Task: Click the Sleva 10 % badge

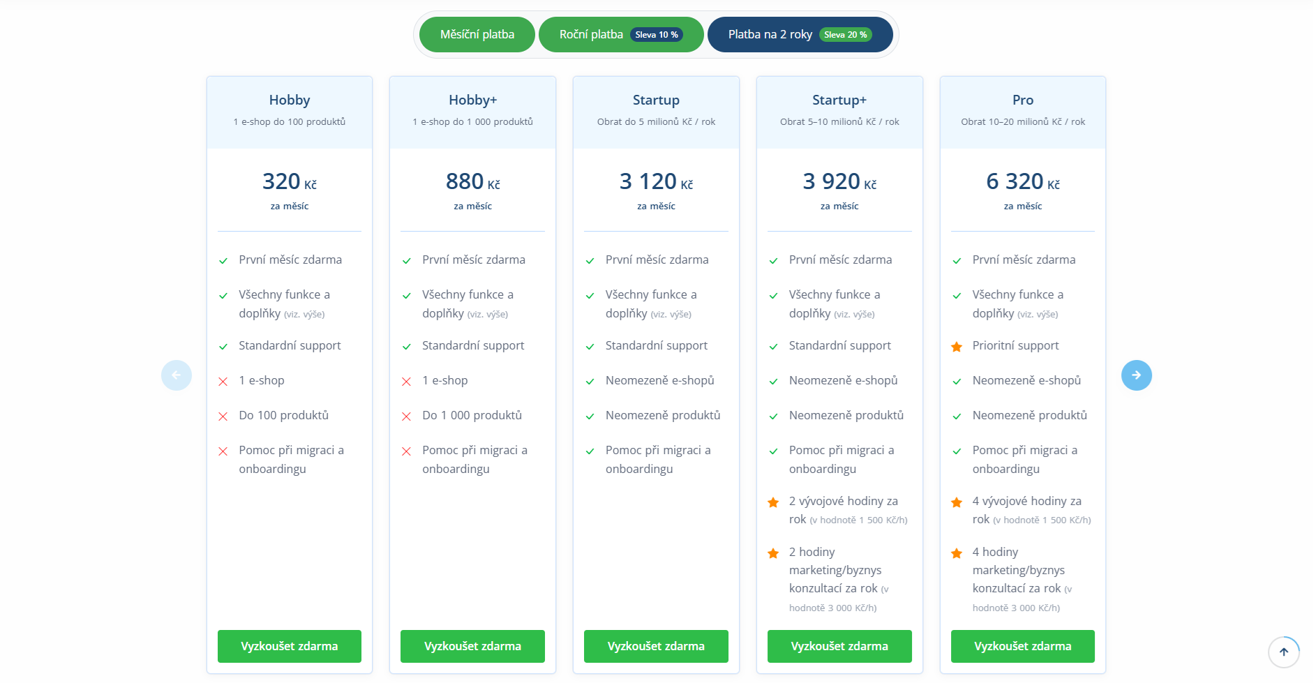Action: [x=657, y=35]
